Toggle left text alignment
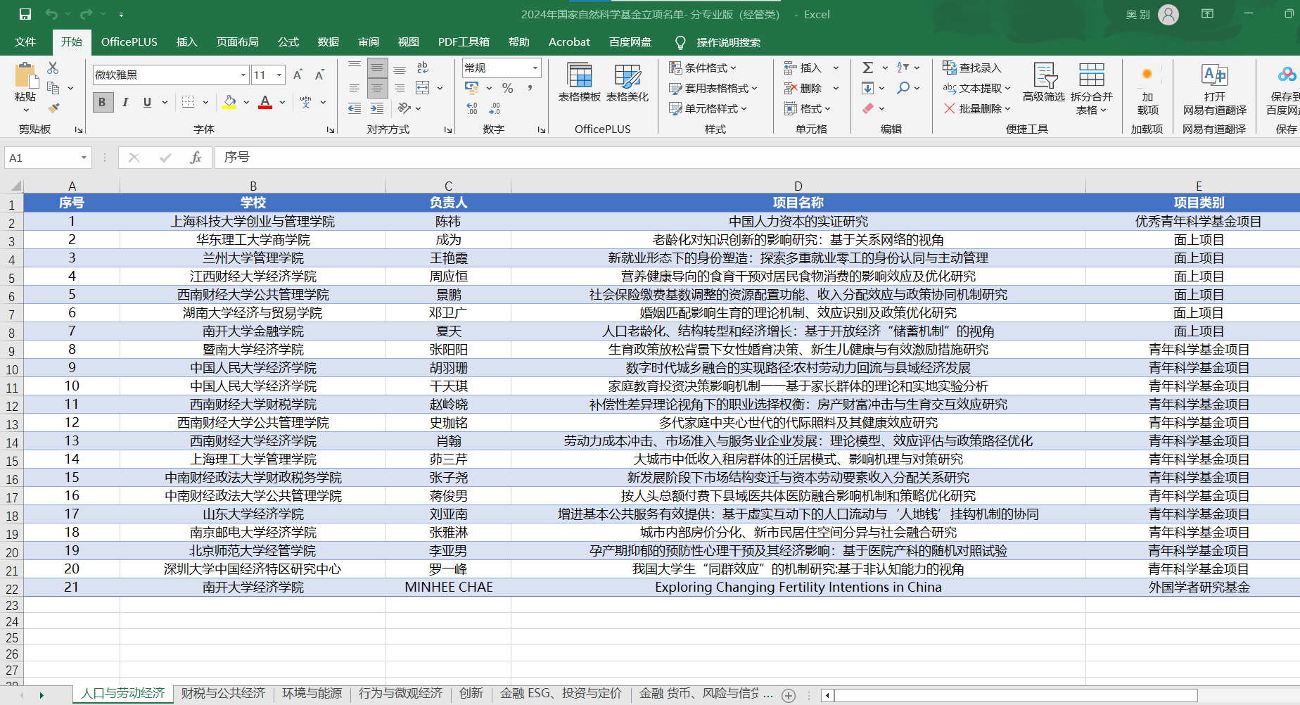This screenshot has height=705, width=1300. coord(355,88)
